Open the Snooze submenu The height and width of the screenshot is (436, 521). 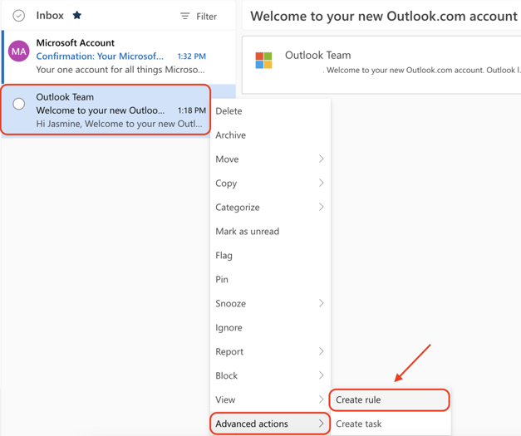(x=269, y=303)
